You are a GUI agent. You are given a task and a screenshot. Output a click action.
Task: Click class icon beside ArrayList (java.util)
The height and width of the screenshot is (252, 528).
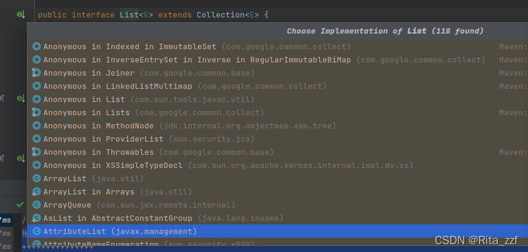36,178
